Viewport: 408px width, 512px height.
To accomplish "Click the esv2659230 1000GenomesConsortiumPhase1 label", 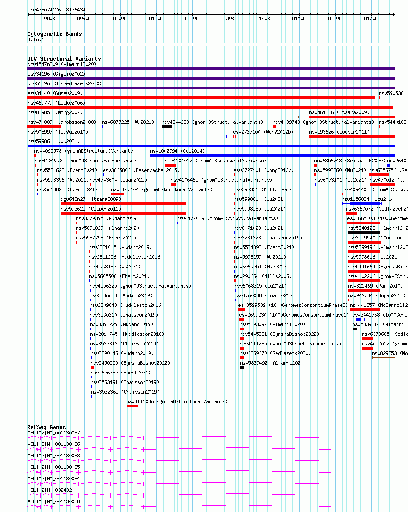I will [294, 315].
